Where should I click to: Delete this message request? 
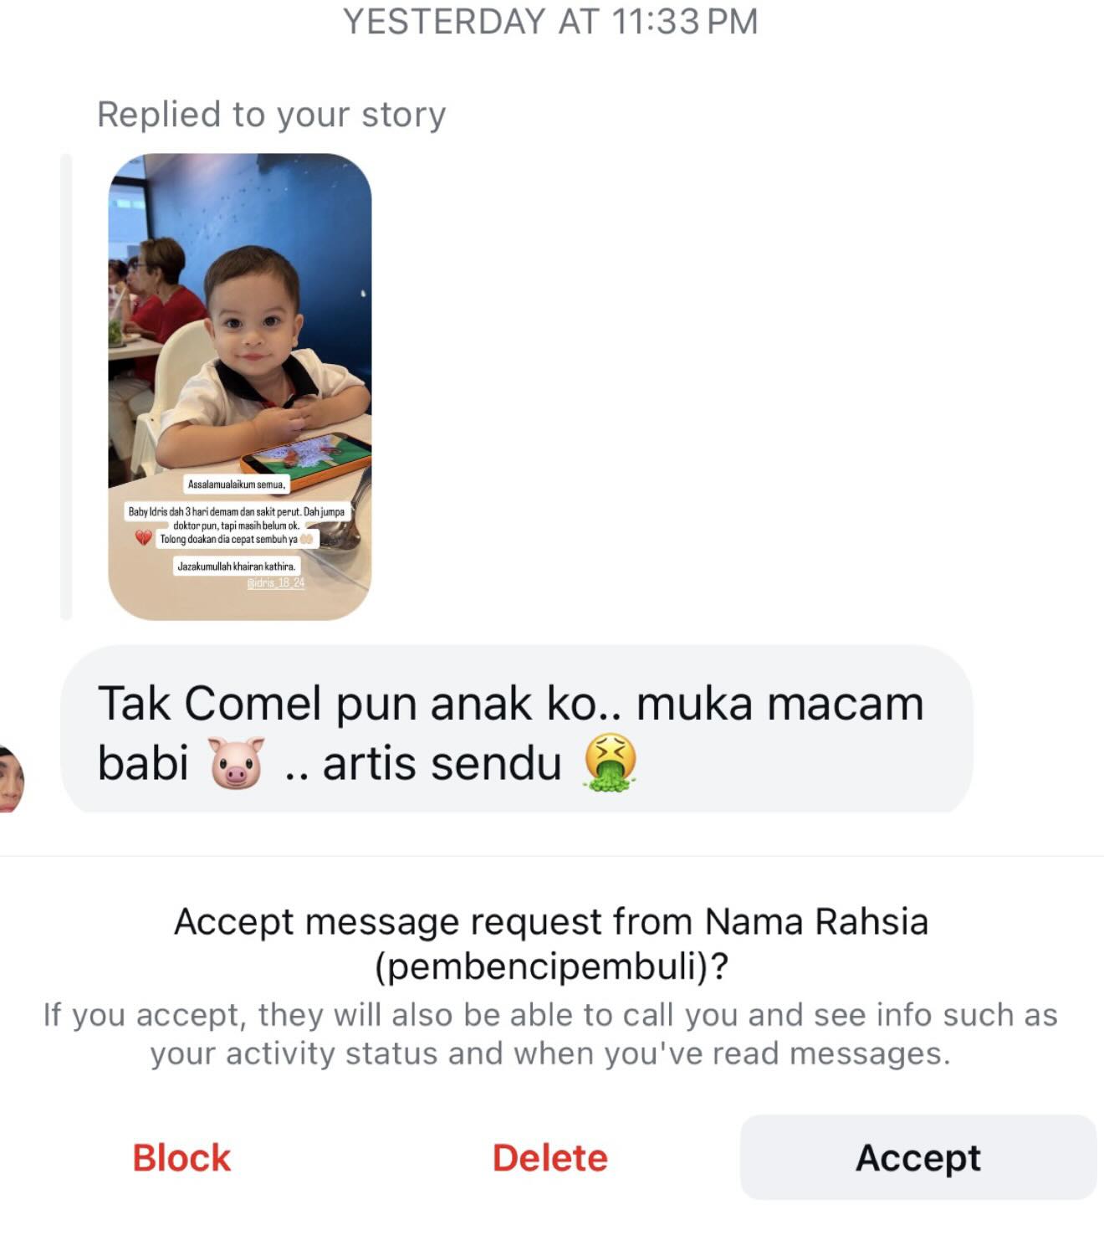pos(549,1157)
